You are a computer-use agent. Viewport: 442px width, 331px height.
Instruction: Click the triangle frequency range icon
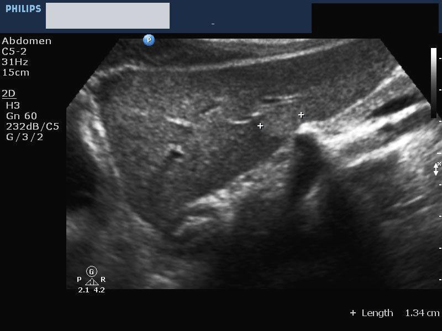92,282
